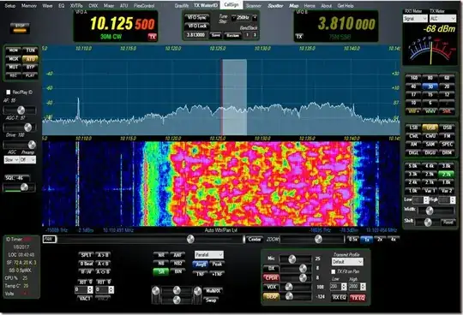Image resolution: width=463 pixels, height=315 pixels.
Task: Click the PLAY button under BYP
Action: coord(30,75)
